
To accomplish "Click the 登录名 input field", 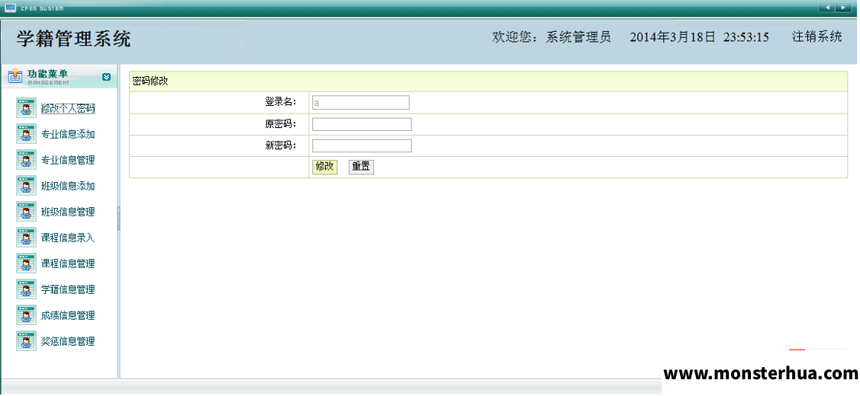I will pos(361,102).
